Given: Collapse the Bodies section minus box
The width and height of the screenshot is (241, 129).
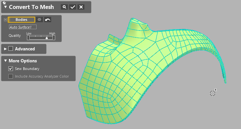Looking at the screenshot, I should 5,20.
